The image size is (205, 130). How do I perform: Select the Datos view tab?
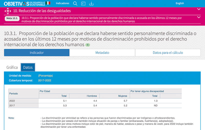28,67
